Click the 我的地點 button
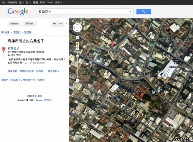 29,24
